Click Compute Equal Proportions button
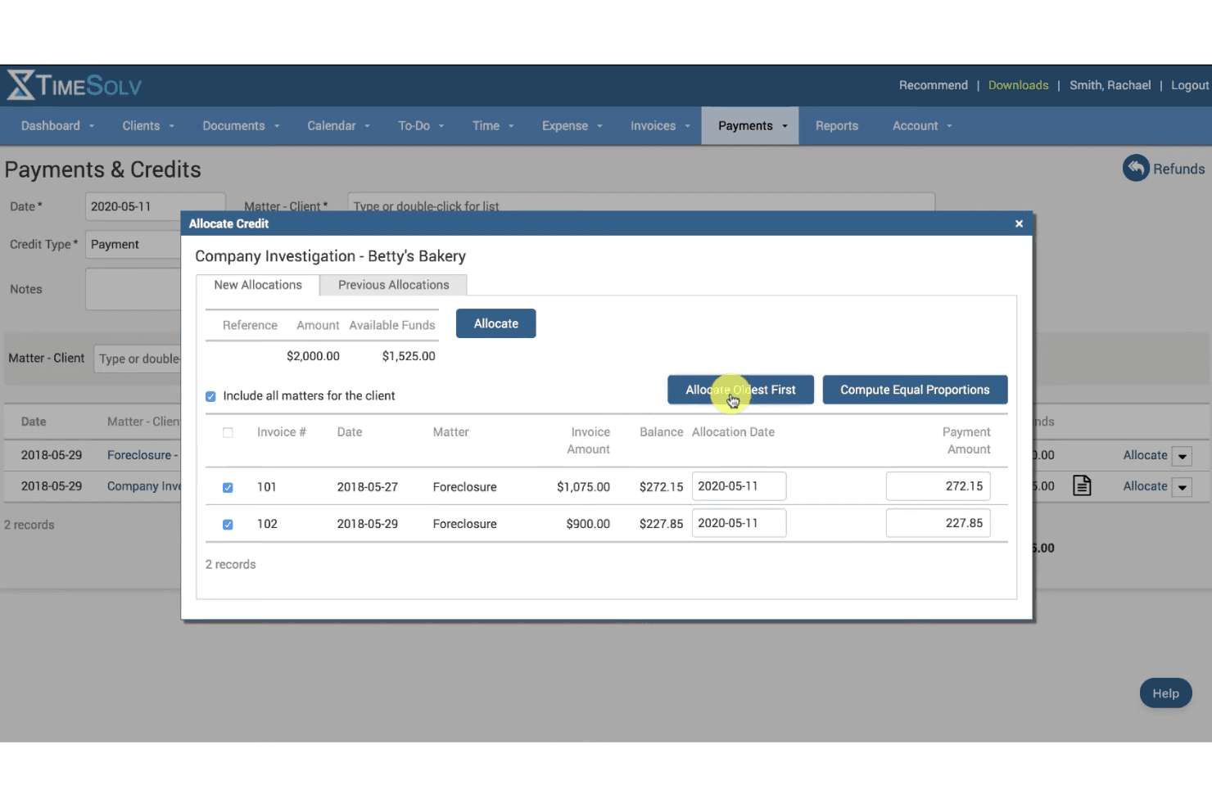The image size is (1212, 808). pos(915,390)
